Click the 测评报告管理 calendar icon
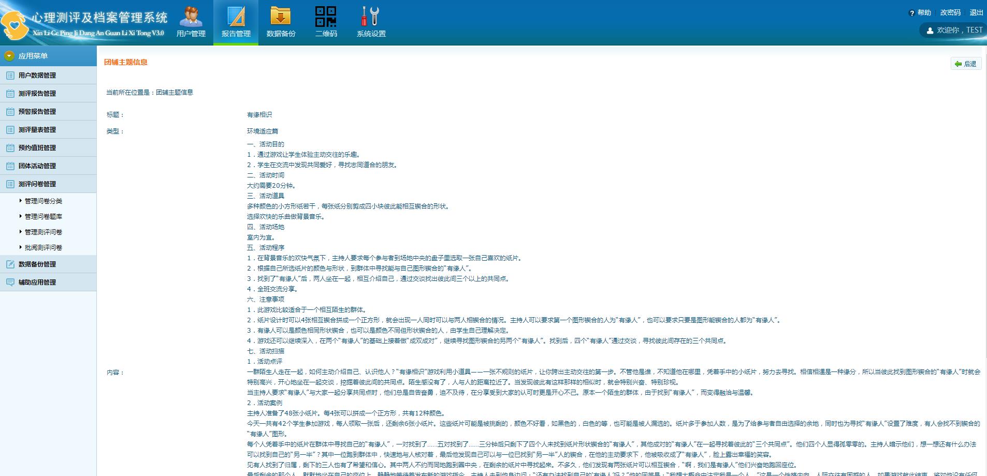 click(x=10, y=94)
